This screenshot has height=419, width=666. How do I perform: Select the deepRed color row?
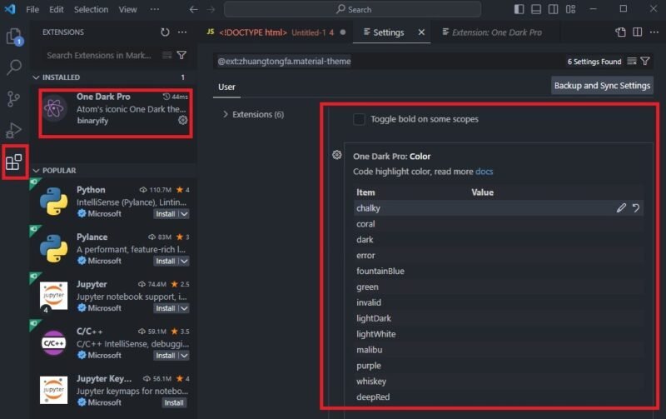tap(498, 397)
